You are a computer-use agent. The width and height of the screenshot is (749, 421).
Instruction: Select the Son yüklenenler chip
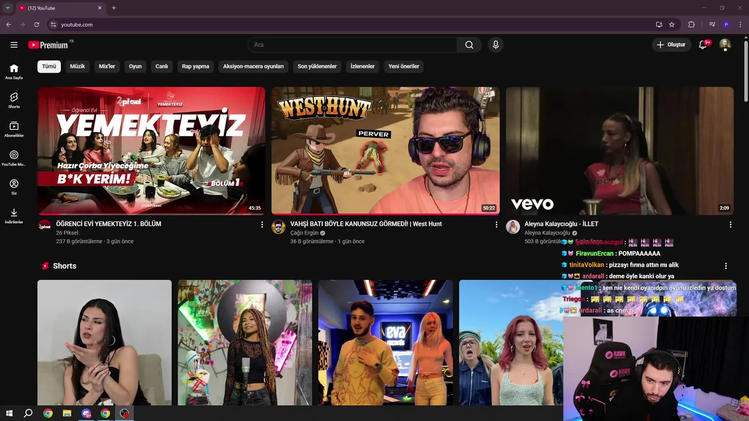[317, 67]
